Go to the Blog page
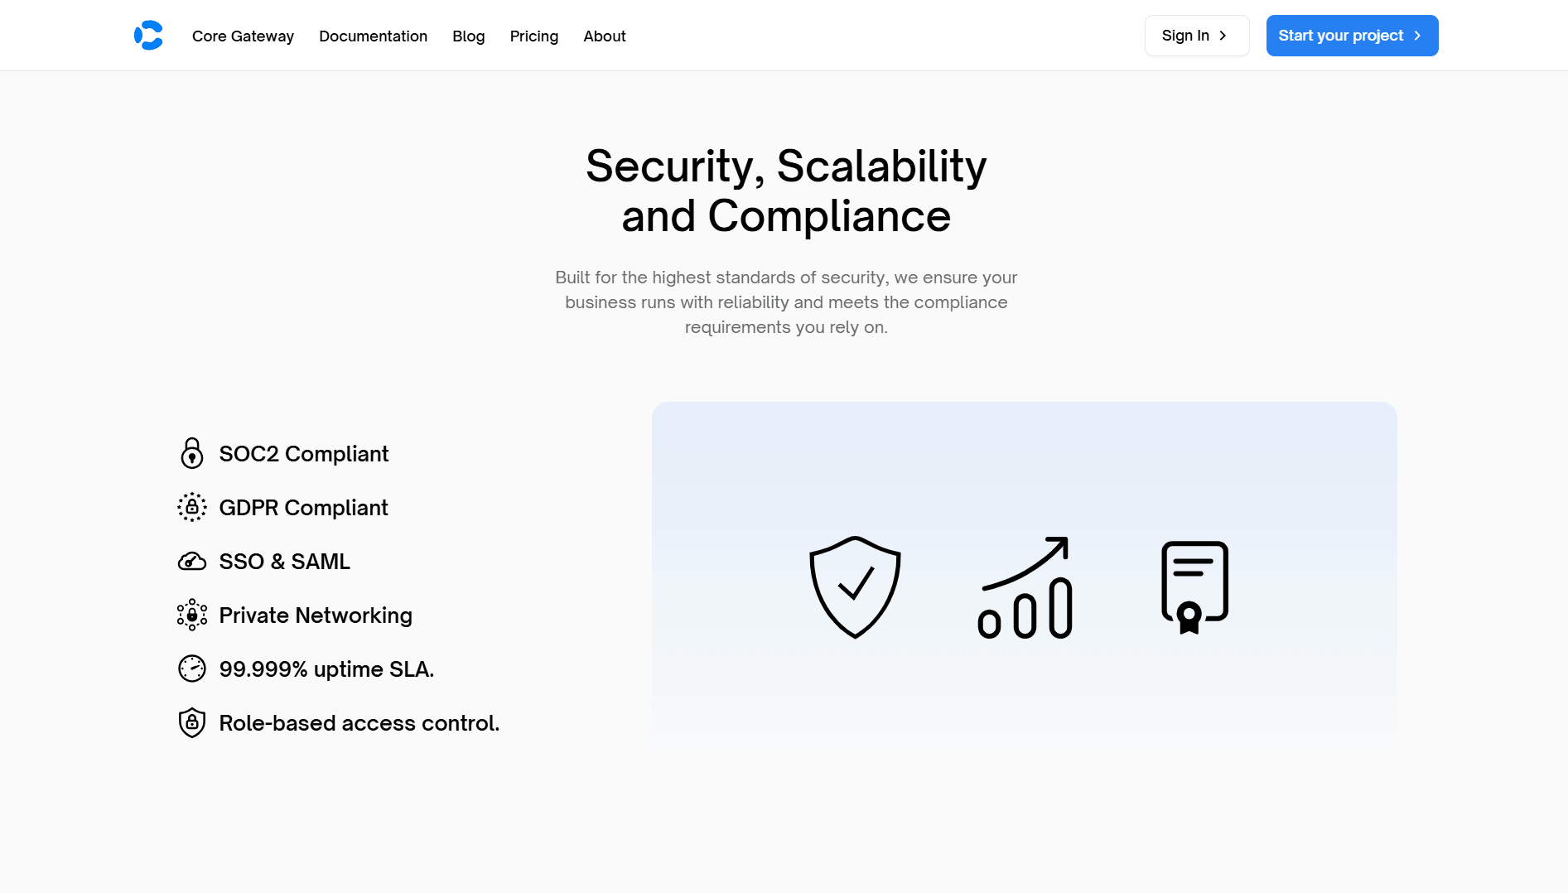1568x893 pixels. click(x=469, y=36)
